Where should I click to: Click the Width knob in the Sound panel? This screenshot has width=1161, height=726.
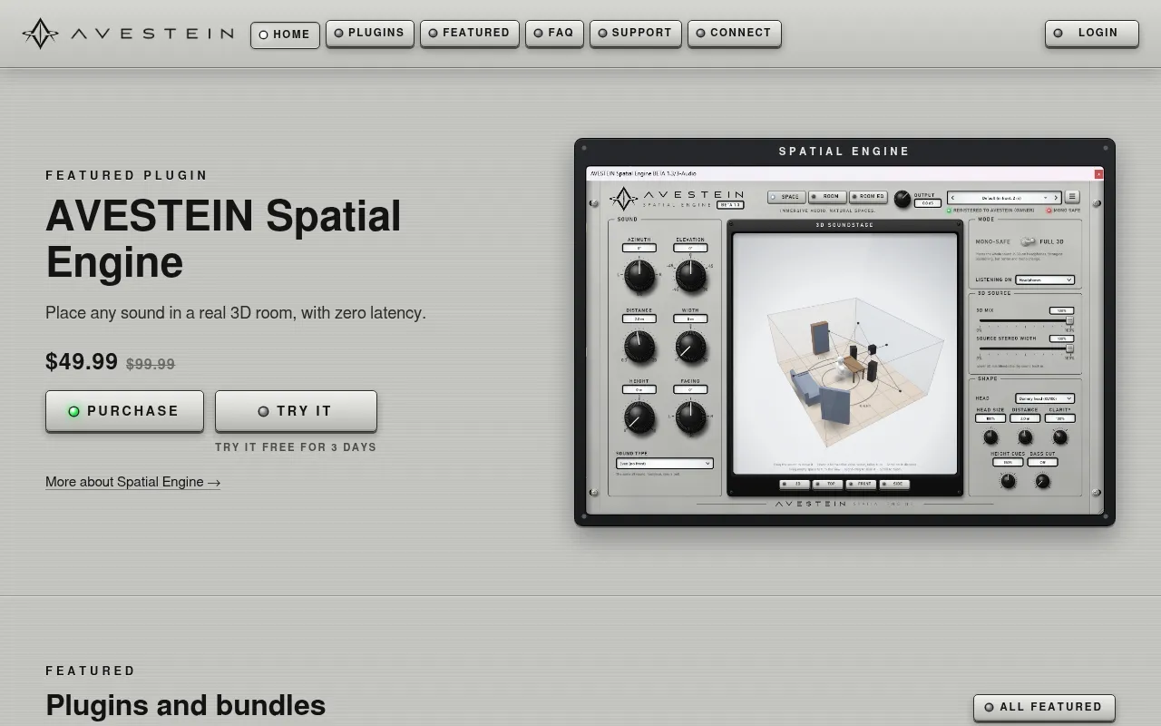coord(690,346)
